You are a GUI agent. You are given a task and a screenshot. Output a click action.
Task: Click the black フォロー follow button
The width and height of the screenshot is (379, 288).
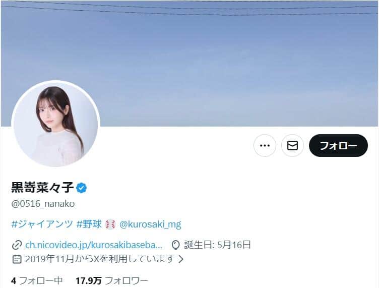click(338, 146)
